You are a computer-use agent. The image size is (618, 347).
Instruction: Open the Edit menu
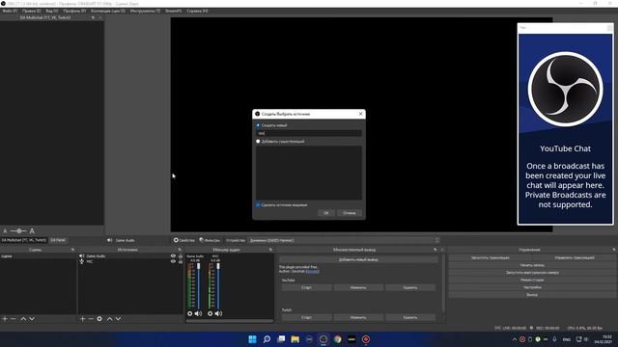[x=32, y=11]
